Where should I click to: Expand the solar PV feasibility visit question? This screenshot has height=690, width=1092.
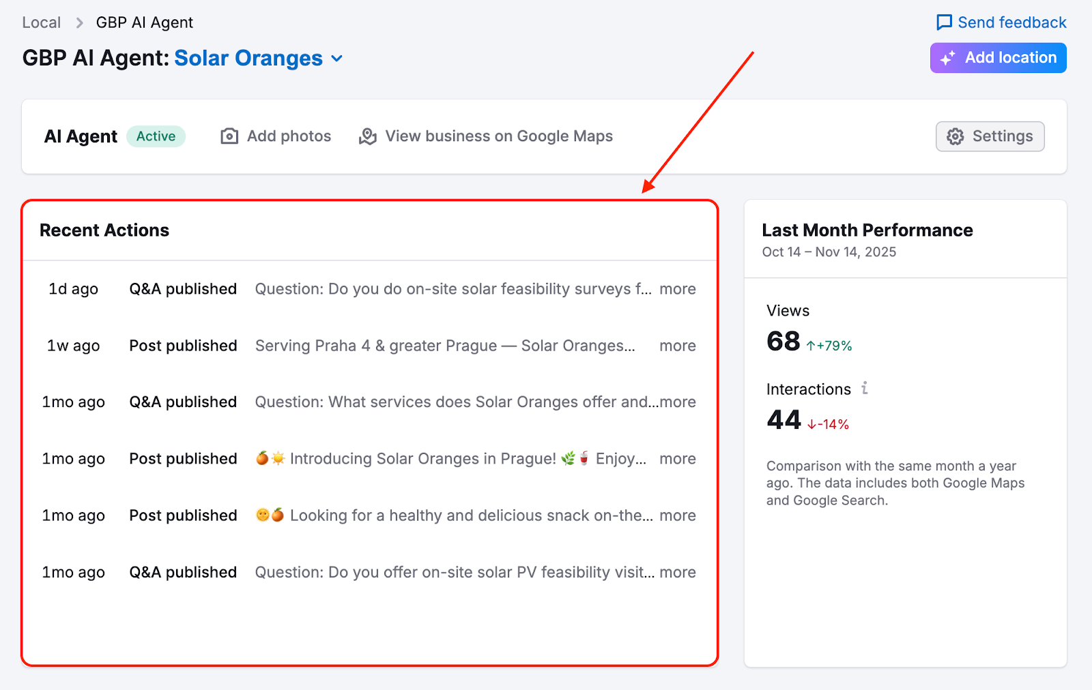[x=677, y=572]
